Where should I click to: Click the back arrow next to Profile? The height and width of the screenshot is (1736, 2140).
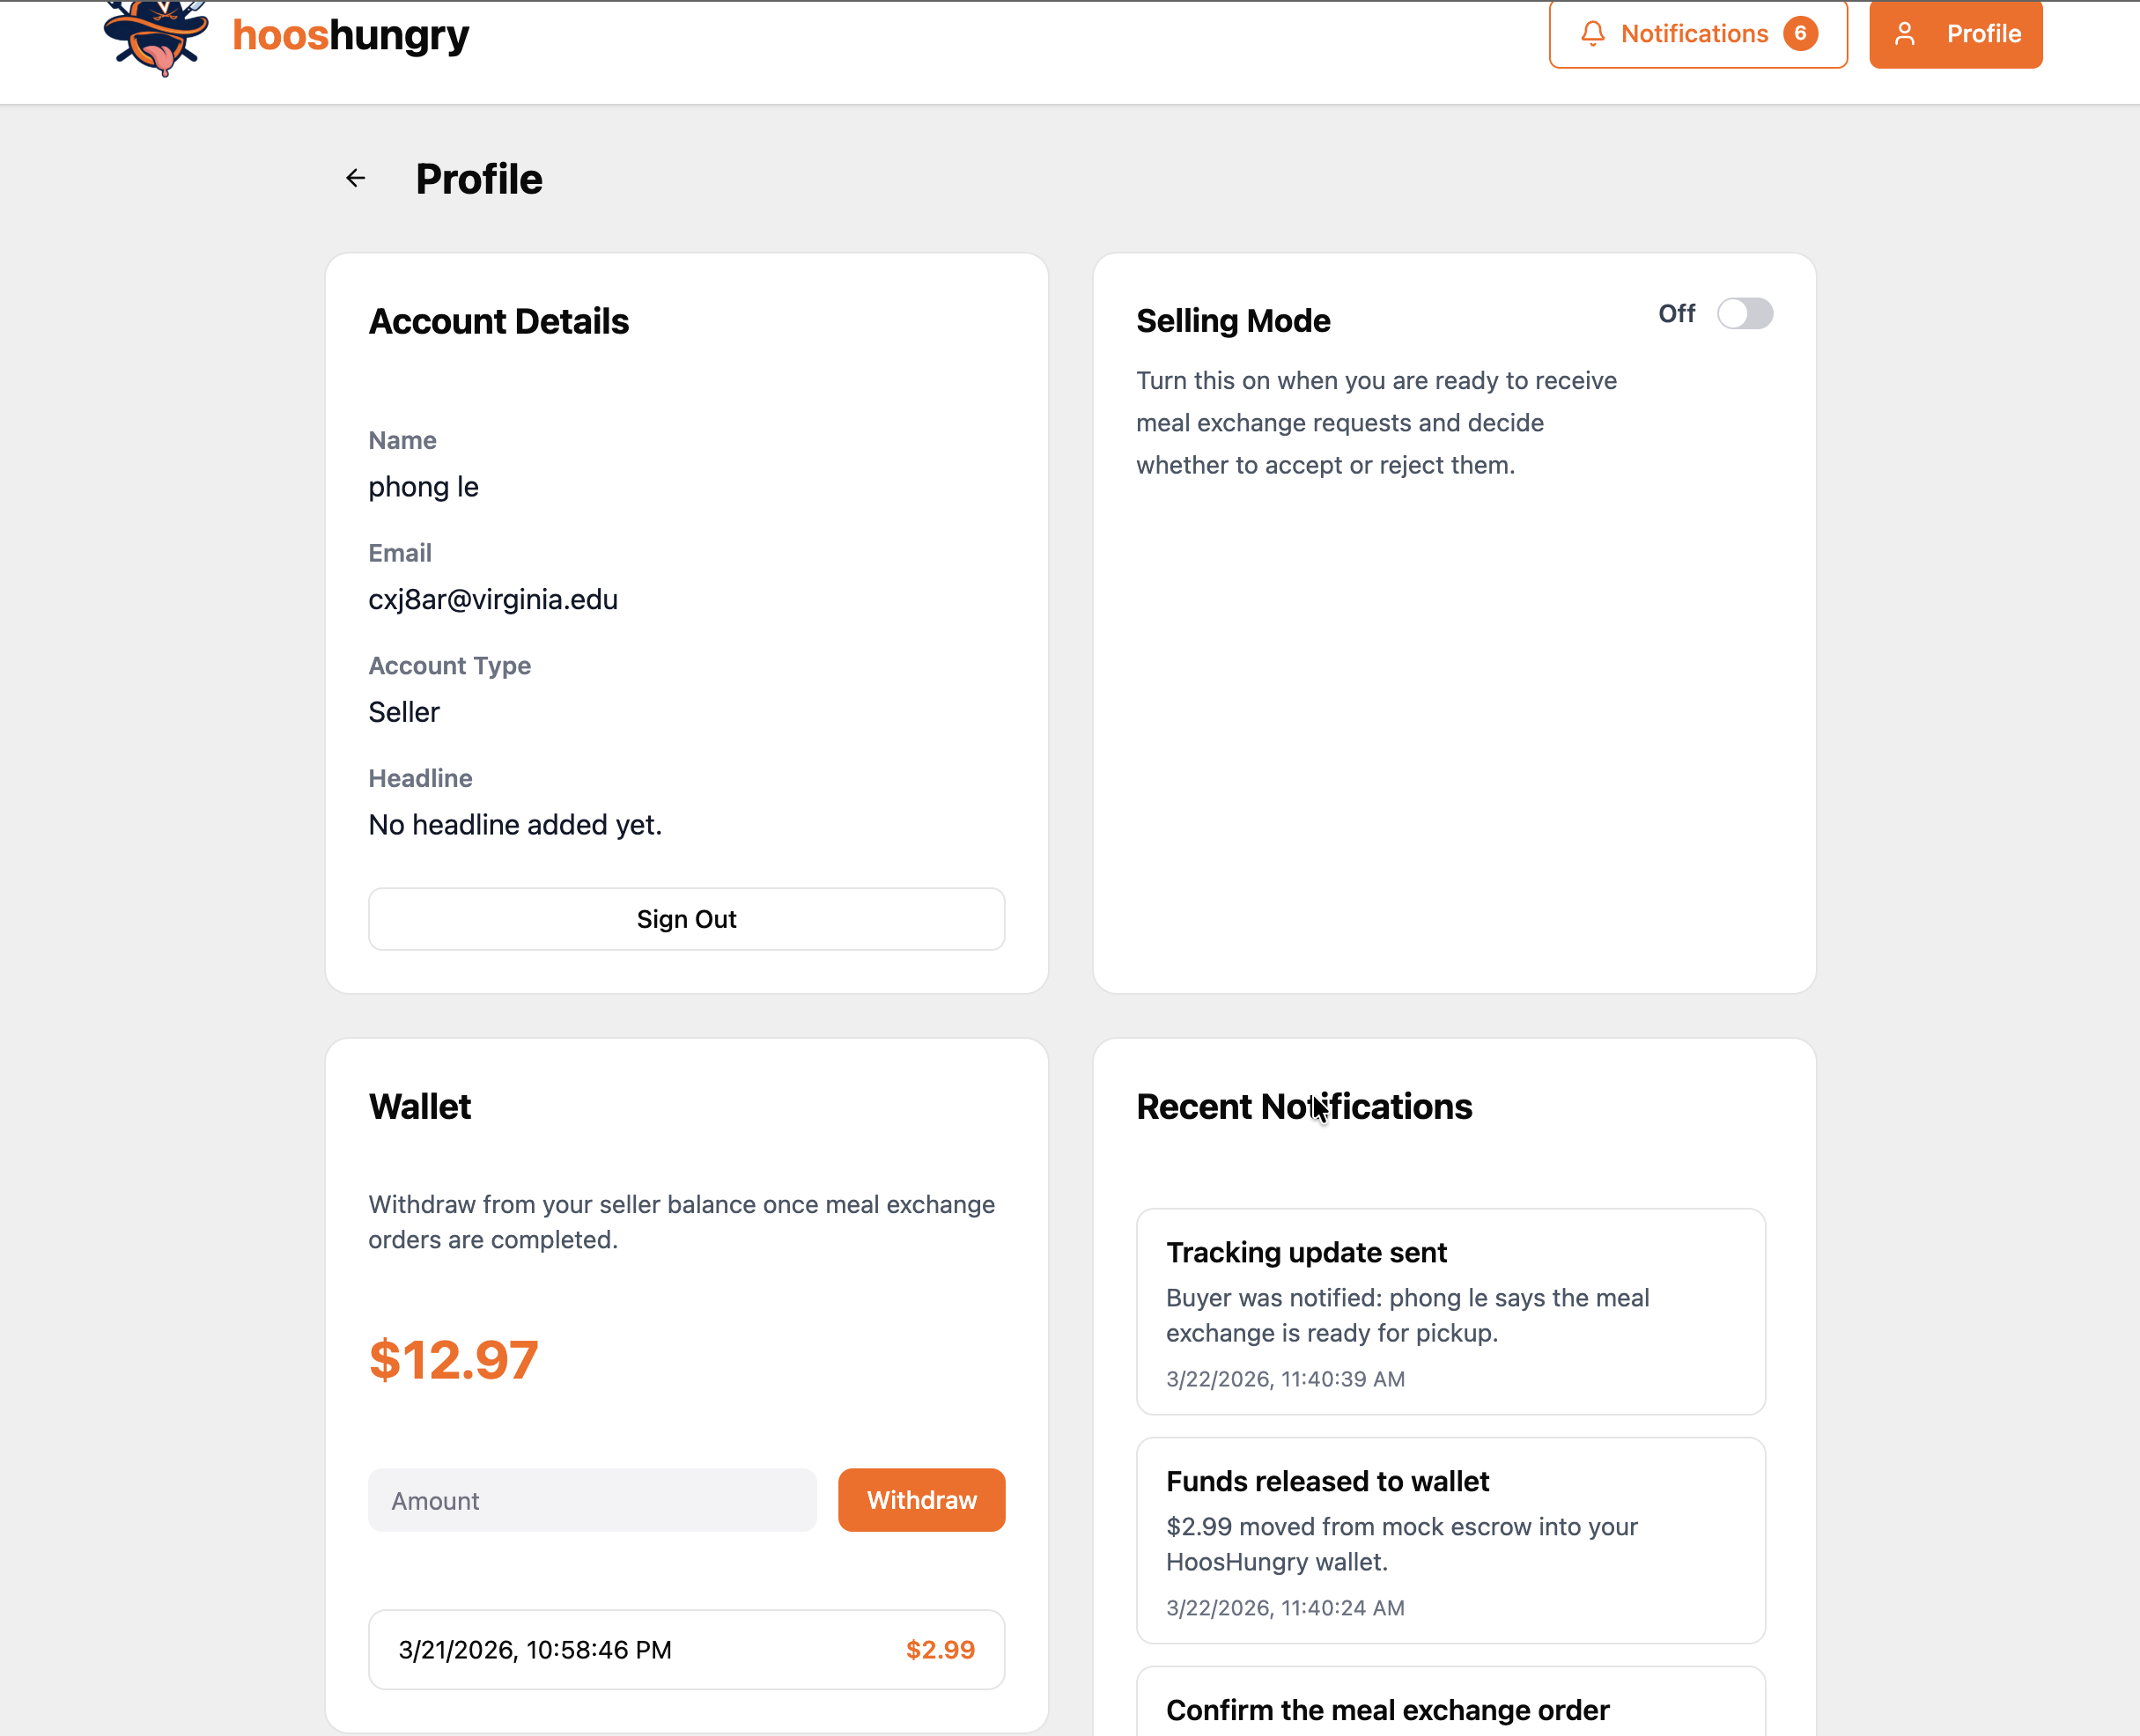(355, 179)
